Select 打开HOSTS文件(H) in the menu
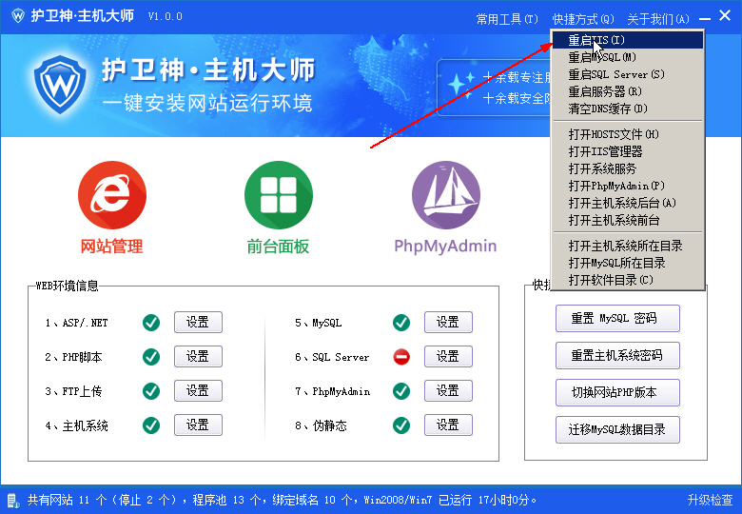 pos(614,134)
